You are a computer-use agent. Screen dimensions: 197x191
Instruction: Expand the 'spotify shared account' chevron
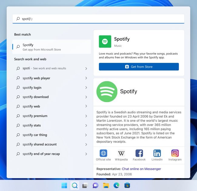click(x=86, y=145)
